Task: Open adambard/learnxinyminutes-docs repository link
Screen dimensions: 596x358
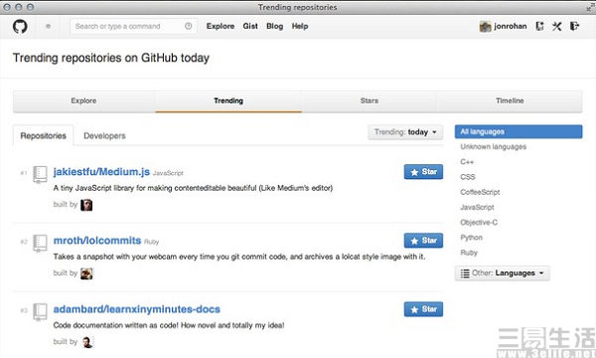Action: tap(137, 309)
